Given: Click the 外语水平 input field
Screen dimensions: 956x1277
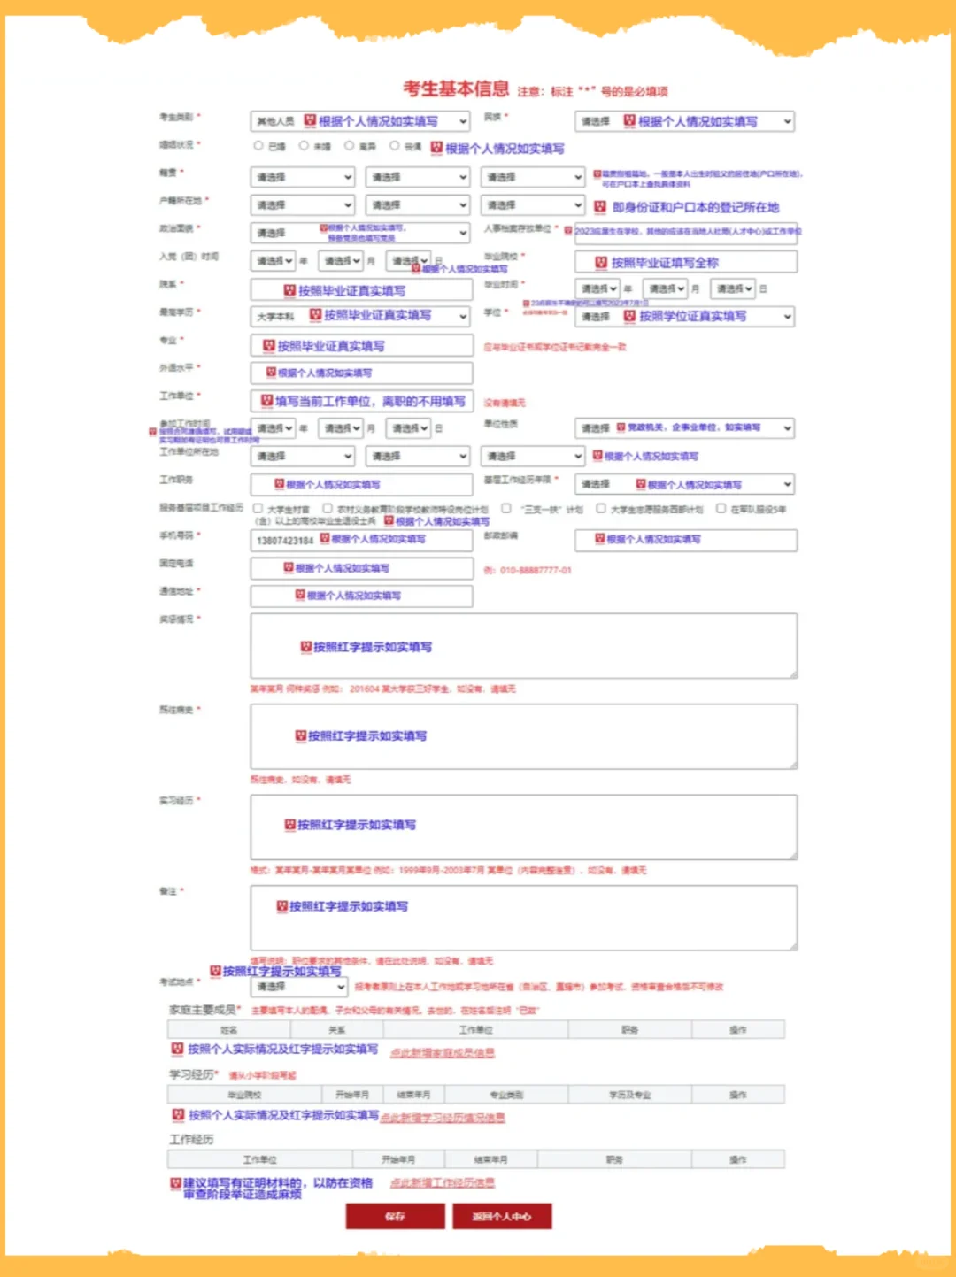Looking at the screenshot, I should pos(362,373).
